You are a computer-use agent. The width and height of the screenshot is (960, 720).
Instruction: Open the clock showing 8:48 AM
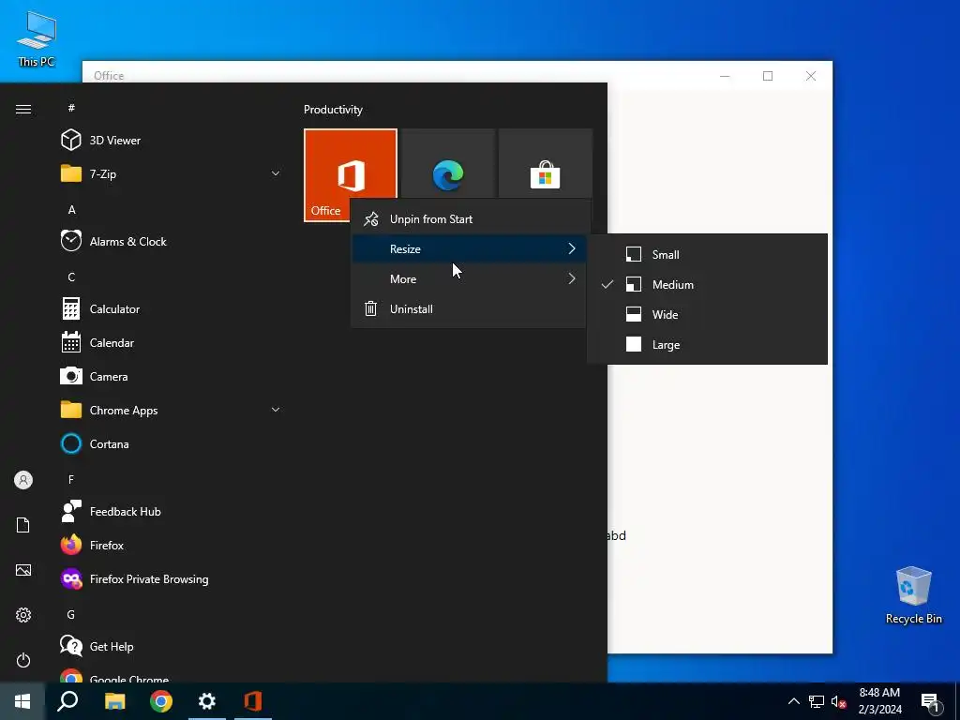coord(879,701)
